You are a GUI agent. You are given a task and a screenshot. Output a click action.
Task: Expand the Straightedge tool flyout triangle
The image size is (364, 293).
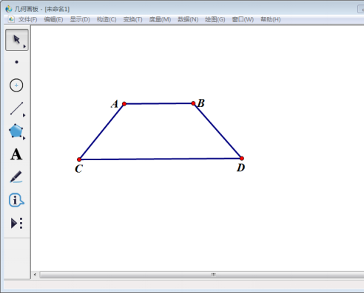click(24, 115)
